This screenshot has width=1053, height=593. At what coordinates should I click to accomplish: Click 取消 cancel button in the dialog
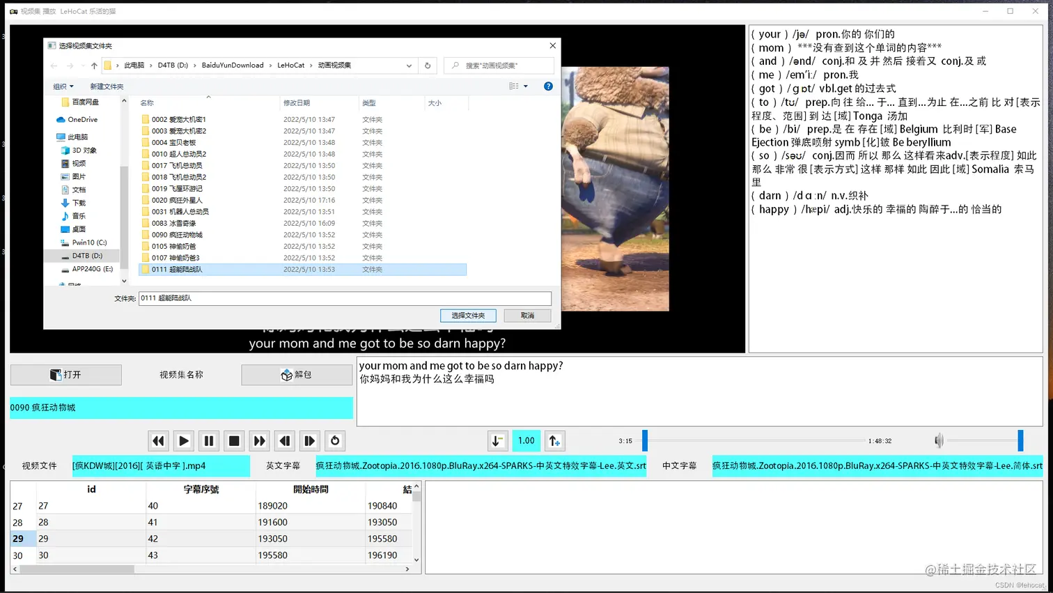point(527,316)
